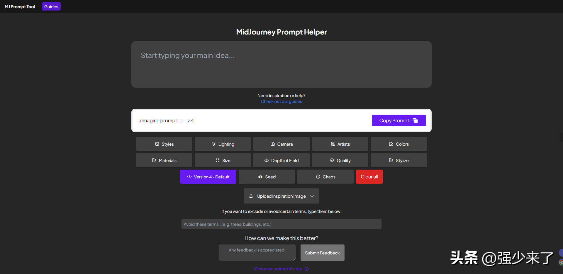
Task: Expand the Upload Inspiration Image chevron
Action: (312, 196)
